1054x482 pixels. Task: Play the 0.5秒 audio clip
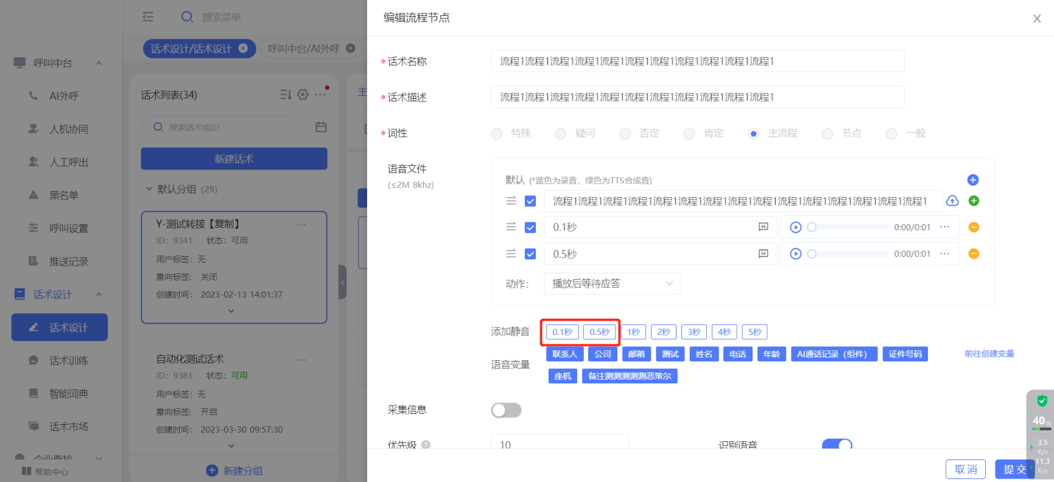[x=795, y=254]
